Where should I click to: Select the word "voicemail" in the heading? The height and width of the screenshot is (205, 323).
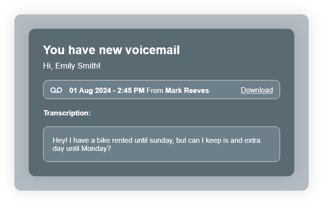click(153, 50)
